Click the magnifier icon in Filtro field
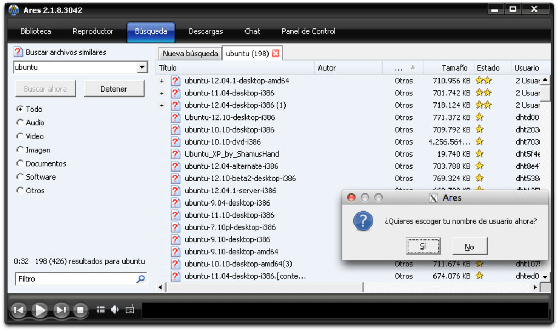 point(141,279)
